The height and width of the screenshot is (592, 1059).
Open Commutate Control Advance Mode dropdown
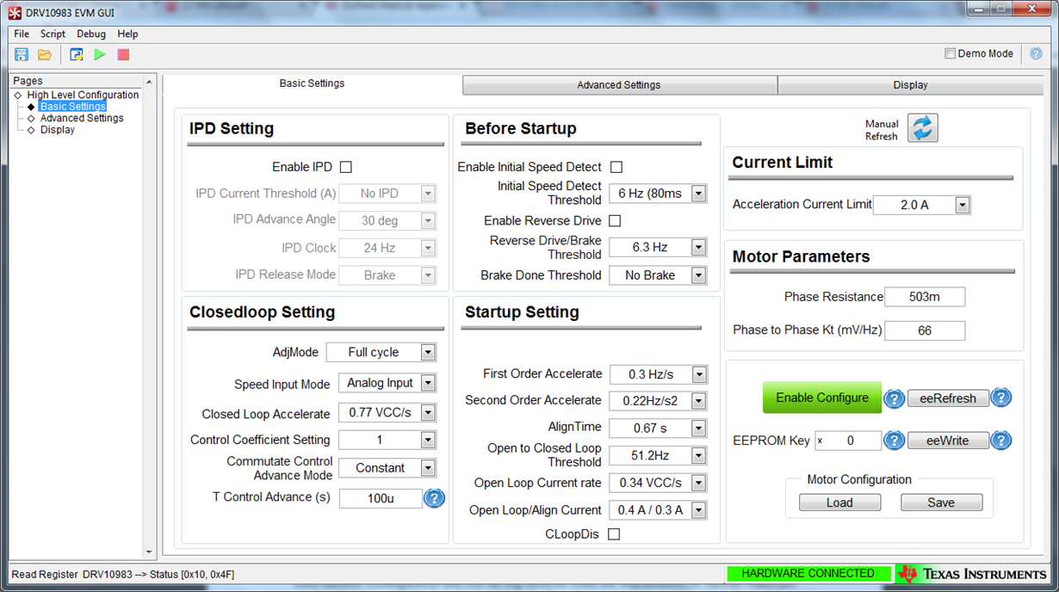pyautogui.click(x=387, y=468)
